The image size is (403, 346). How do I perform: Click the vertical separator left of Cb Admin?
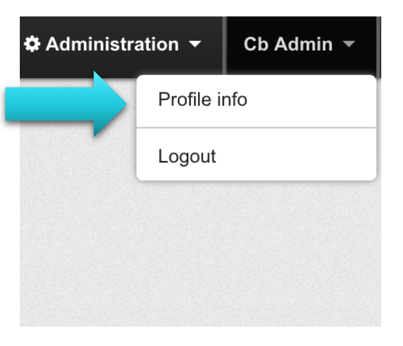224,45
